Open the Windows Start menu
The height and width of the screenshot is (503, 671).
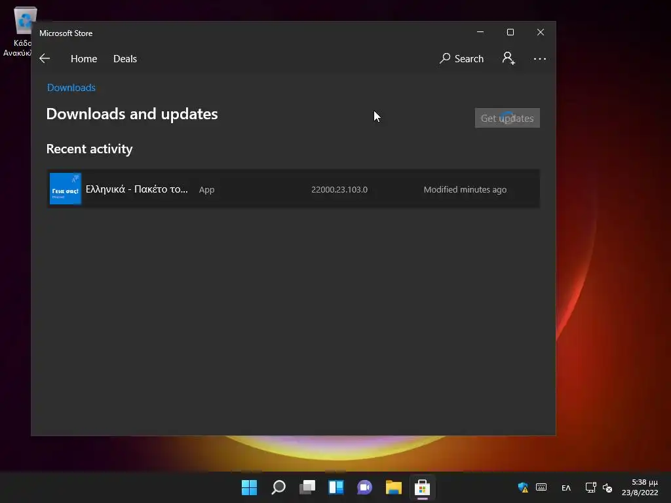249,487
